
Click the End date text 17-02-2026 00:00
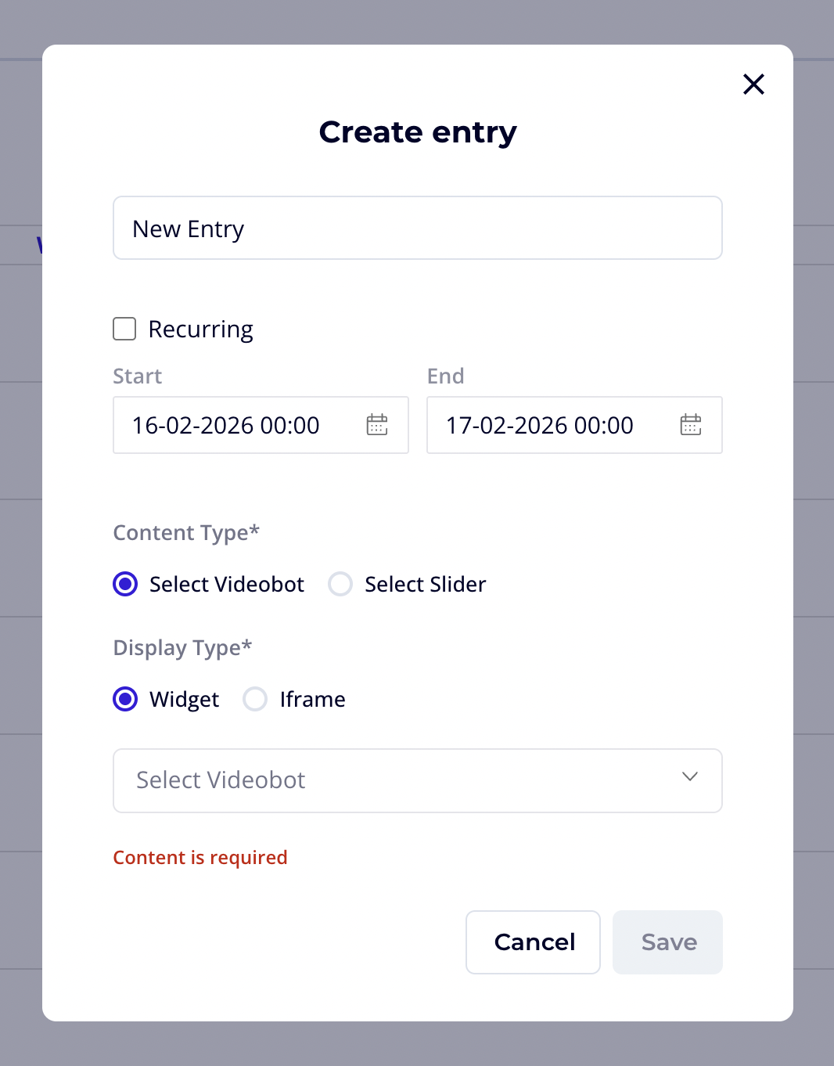[540, 425]
